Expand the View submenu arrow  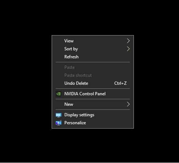(128, 41)
